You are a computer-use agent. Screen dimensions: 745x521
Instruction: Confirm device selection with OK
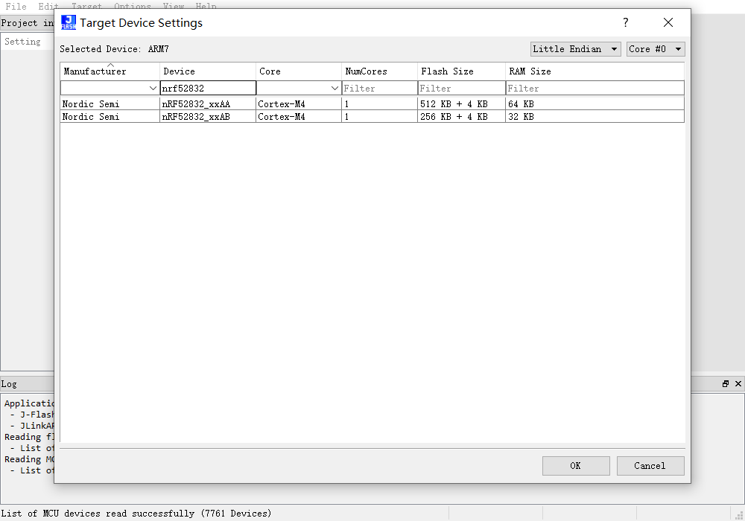tap(576, 466)
